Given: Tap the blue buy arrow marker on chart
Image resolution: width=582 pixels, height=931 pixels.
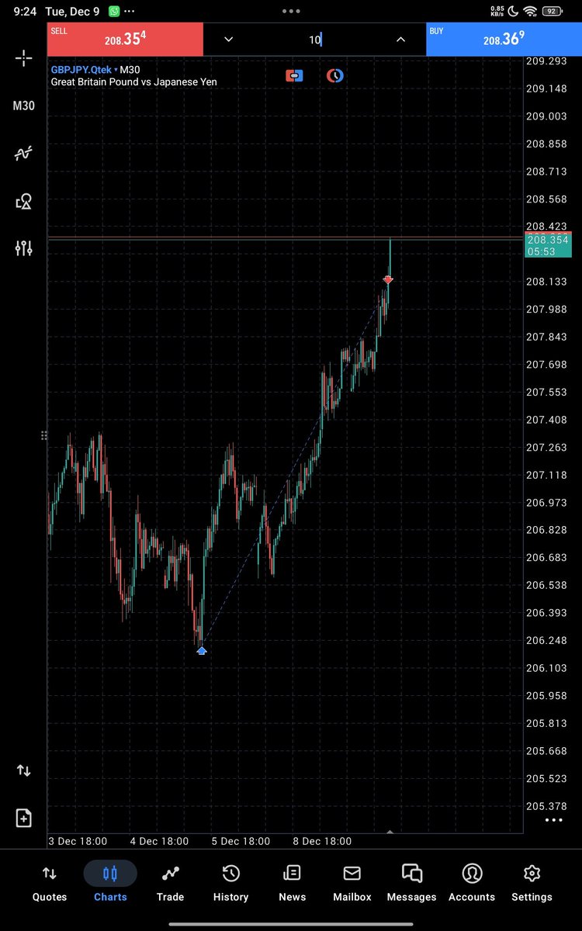Looking at the screenshot, I should tap(202, 650).
